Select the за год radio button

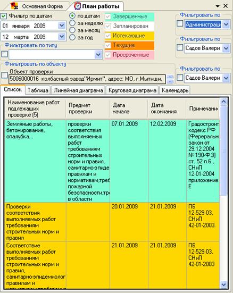coord(72,37)
